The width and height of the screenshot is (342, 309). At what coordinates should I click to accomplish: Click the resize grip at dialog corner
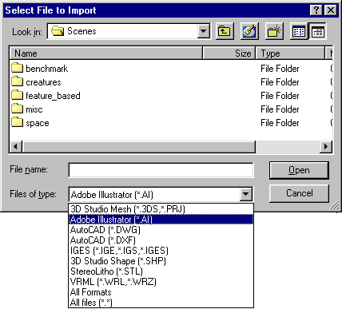tap(335, 205)
